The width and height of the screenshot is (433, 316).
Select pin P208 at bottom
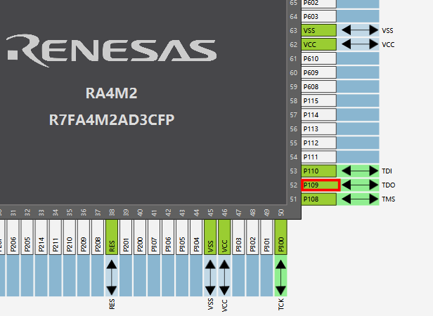coord(98,237)
